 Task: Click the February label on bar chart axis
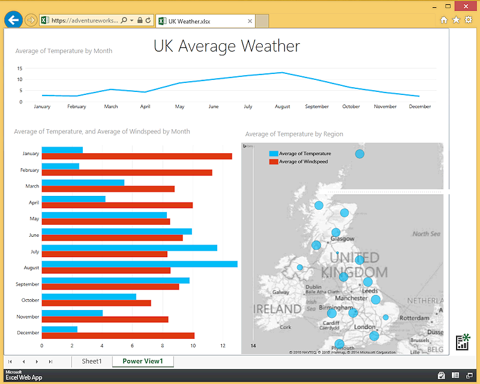pyautogui.click(x=29, y=170)
